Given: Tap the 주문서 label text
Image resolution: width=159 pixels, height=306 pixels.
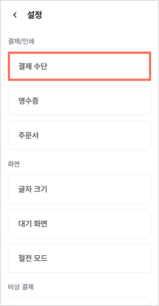Looking at the screenshot, I should pos(28,136).
